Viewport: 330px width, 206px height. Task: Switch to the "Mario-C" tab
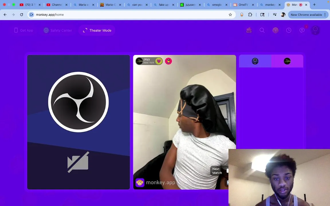(110, 5)
